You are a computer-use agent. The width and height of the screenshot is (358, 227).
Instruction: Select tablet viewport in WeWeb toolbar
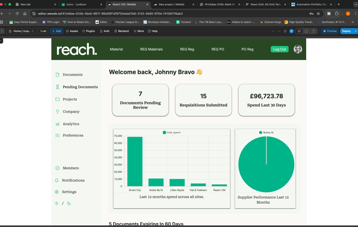[306, 31]
